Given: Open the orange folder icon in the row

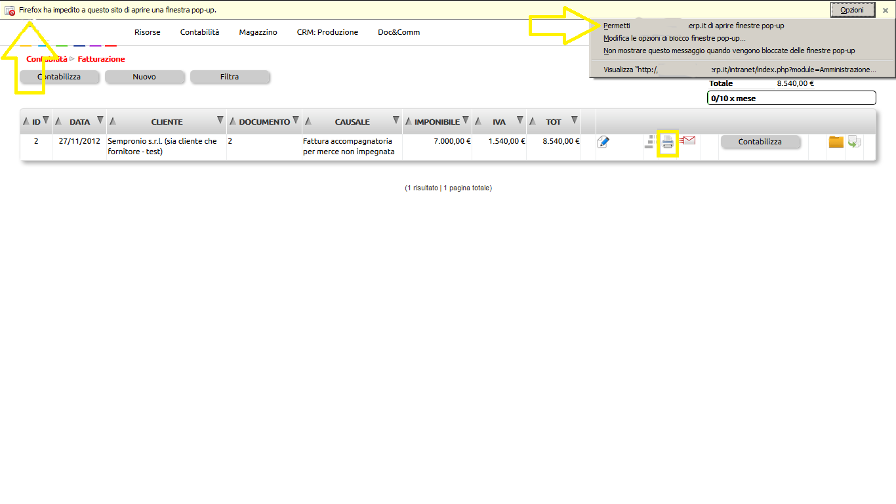Looking at the screenshot, I should click(836, 142).
